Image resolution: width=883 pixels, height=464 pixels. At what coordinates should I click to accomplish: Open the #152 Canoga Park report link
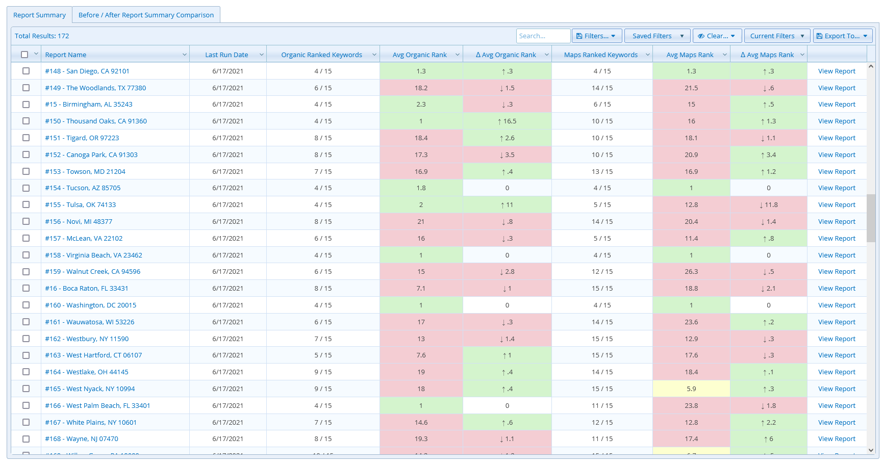91,155
